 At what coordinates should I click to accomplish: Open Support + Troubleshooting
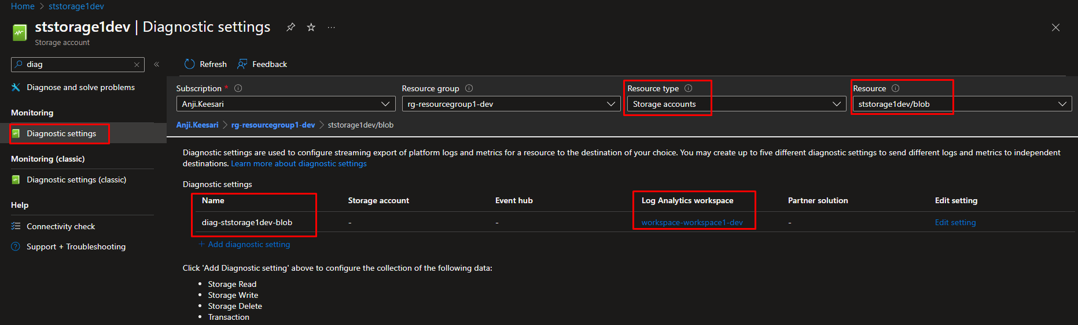(76, 246)
